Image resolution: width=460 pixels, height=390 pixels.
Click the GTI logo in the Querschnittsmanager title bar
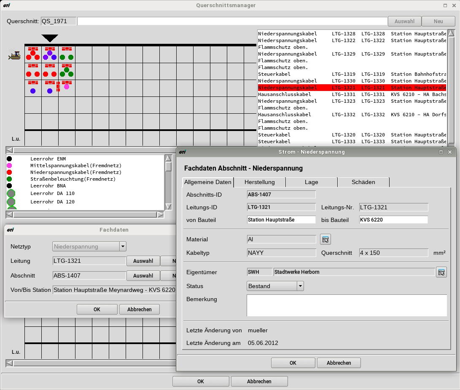[8, 5]
